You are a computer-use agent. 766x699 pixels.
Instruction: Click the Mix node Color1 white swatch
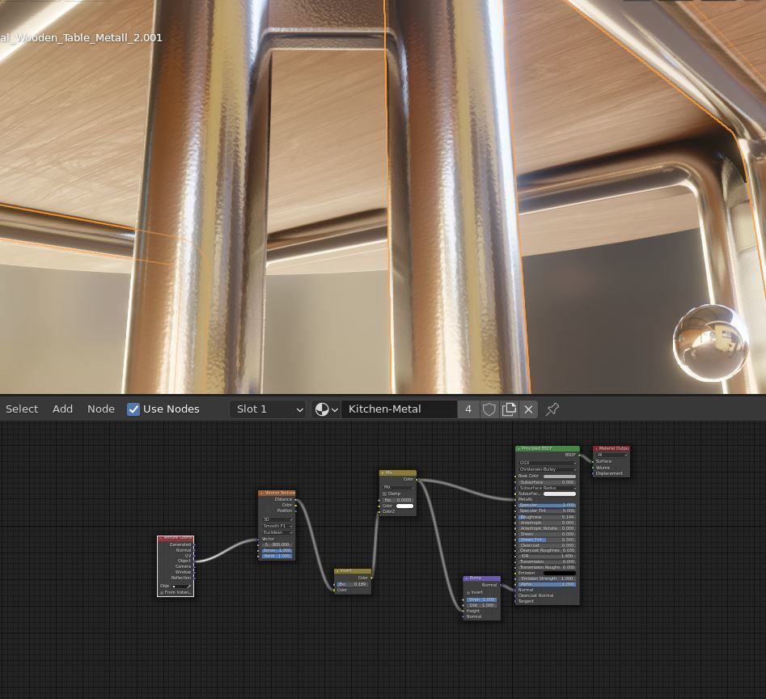click(x=404, y=506)
